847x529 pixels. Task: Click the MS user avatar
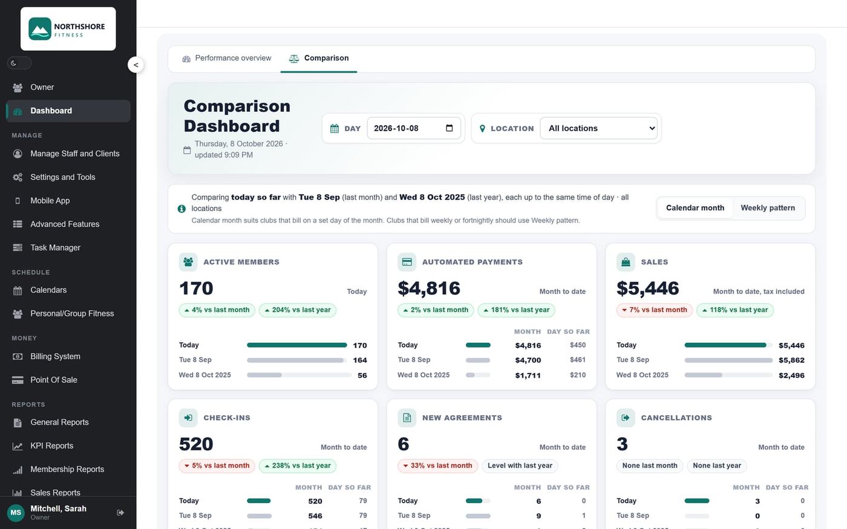click(16, 513)
